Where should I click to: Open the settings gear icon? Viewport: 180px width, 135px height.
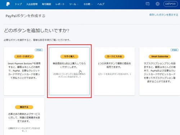point(158,4)
